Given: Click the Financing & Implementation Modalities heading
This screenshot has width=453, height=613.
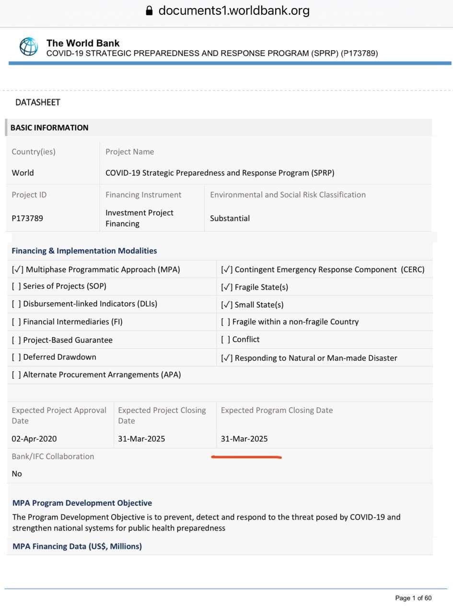Looking at the screenshot, I should (x=84, y=251).
